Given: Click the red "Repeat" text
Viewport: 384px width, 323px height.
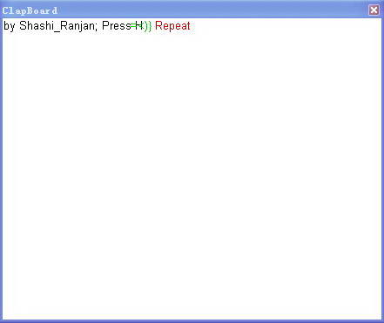Looking at the screenshot, I should point(172,26).
